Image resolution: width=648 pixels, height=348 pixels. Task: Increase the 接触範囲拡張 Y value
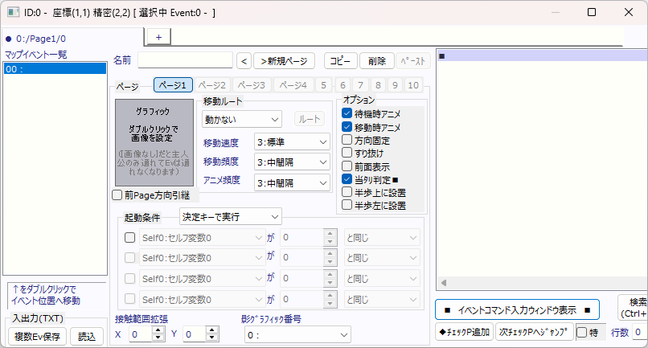212,330
